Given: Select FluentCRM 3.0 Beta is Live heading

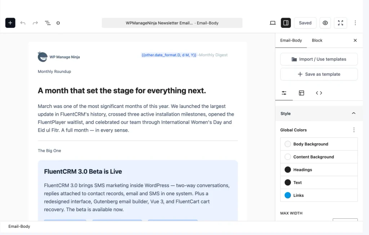Looking at the screenshot, I should (83, 171).
